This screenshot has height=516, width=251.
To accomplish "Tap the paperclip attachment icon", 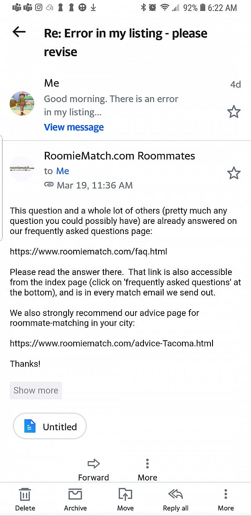I will pos(49,185).
